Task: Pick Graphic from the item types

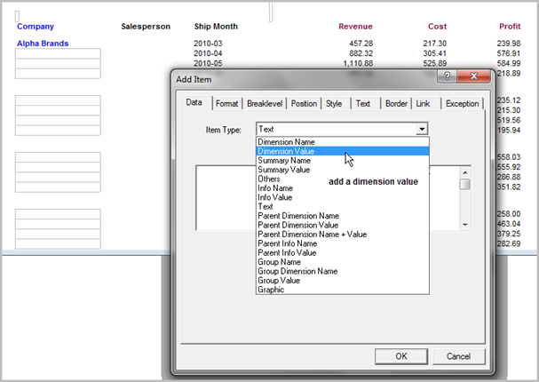Action: pos(271,290)
